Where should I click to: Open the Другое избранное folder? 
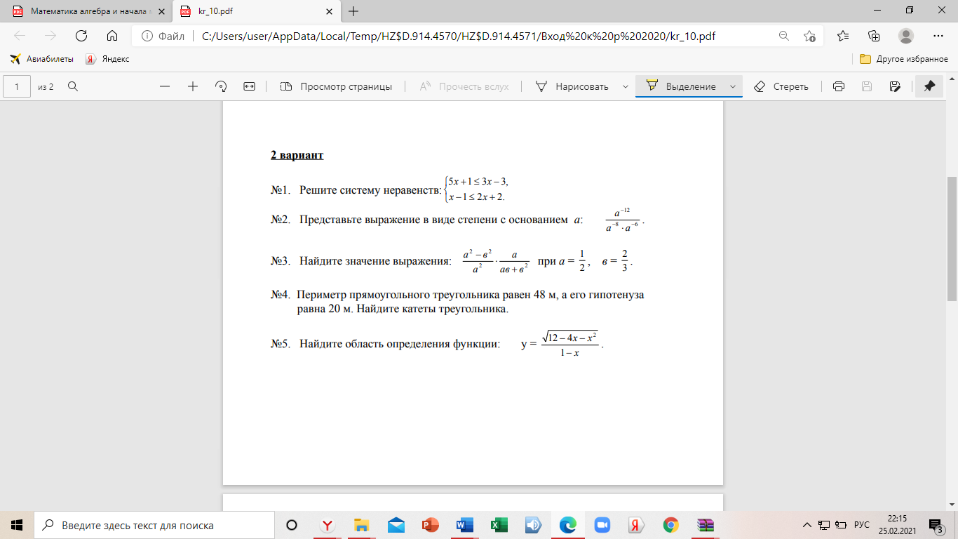pos(904,59)
